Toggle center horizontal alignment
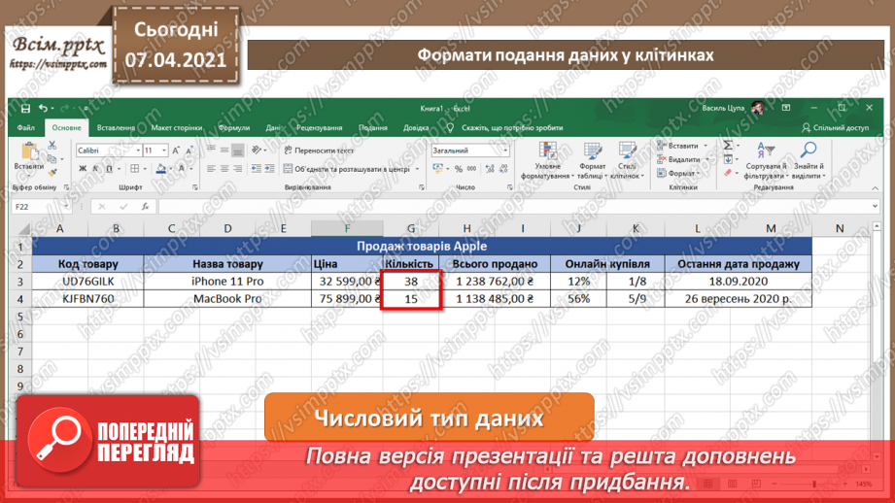This screenshot has width=895, height=503. coord(224,169)
